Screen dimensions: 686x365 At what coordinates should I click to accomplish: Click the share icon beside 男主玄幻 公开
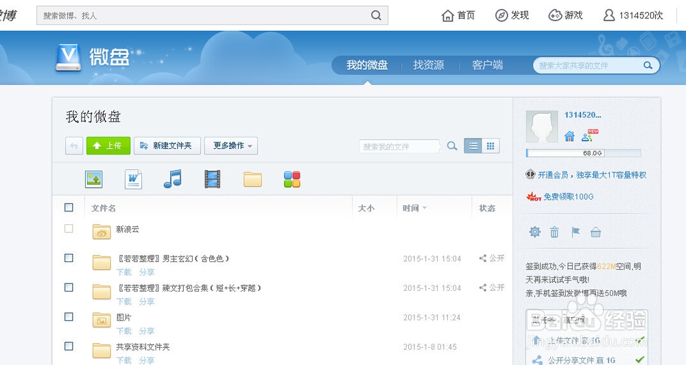482,258
